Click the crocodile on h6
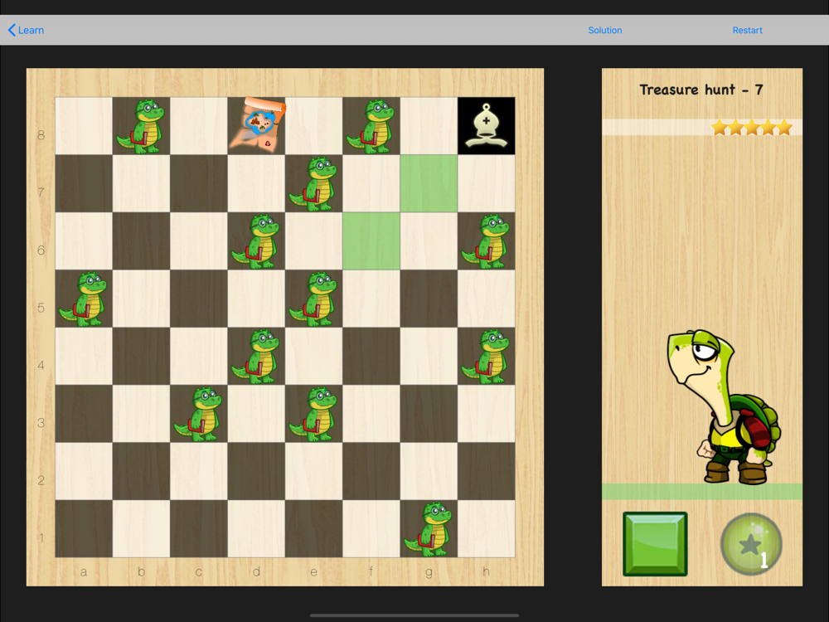829x622 pixels. [x=486, y=241]
